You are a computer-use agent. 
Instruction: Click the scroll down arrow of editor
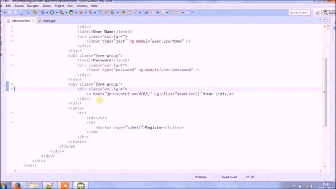(325, 166)
